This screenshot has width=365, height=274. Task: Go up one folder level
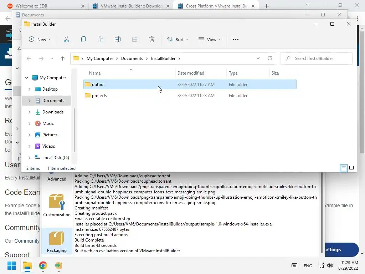[x=62, y=59]
